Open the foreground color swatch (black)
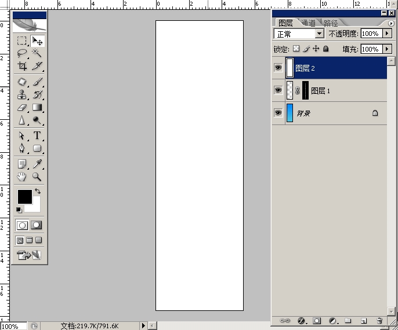 point(24,196)
